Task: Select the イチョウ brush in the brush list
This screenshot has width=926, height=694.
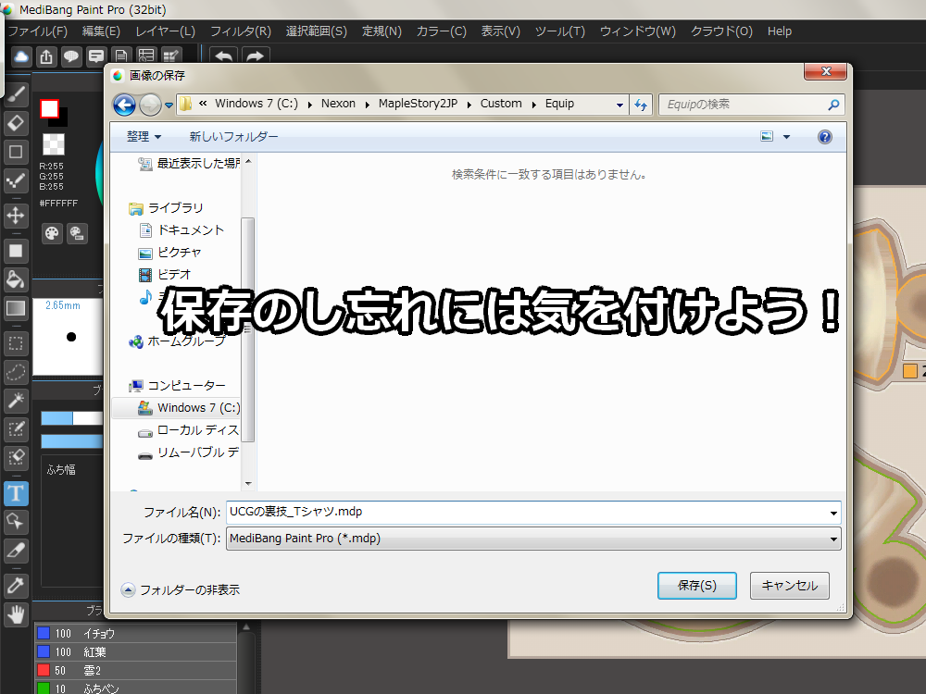Action: (135, 634)
